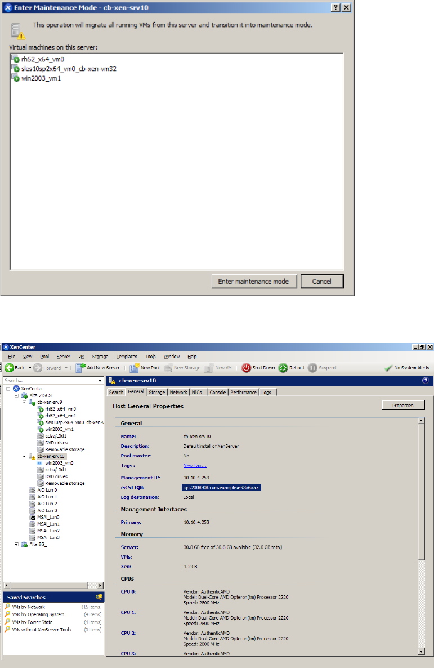434x668 pixels.
Task: Open the File menu
Action: pyautogui.click(x=11, y=357)
